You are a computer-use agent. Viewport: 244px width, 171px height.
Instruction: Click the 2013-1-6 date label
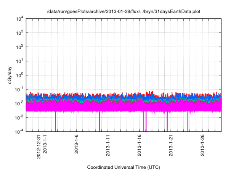(x=76, y=144)
